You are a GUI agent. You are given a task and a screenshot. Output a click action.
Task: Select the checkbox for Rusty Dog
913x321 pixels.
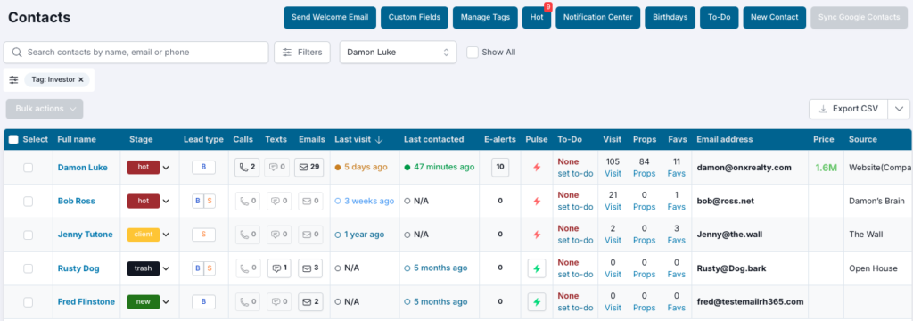[x=28, y=268]
